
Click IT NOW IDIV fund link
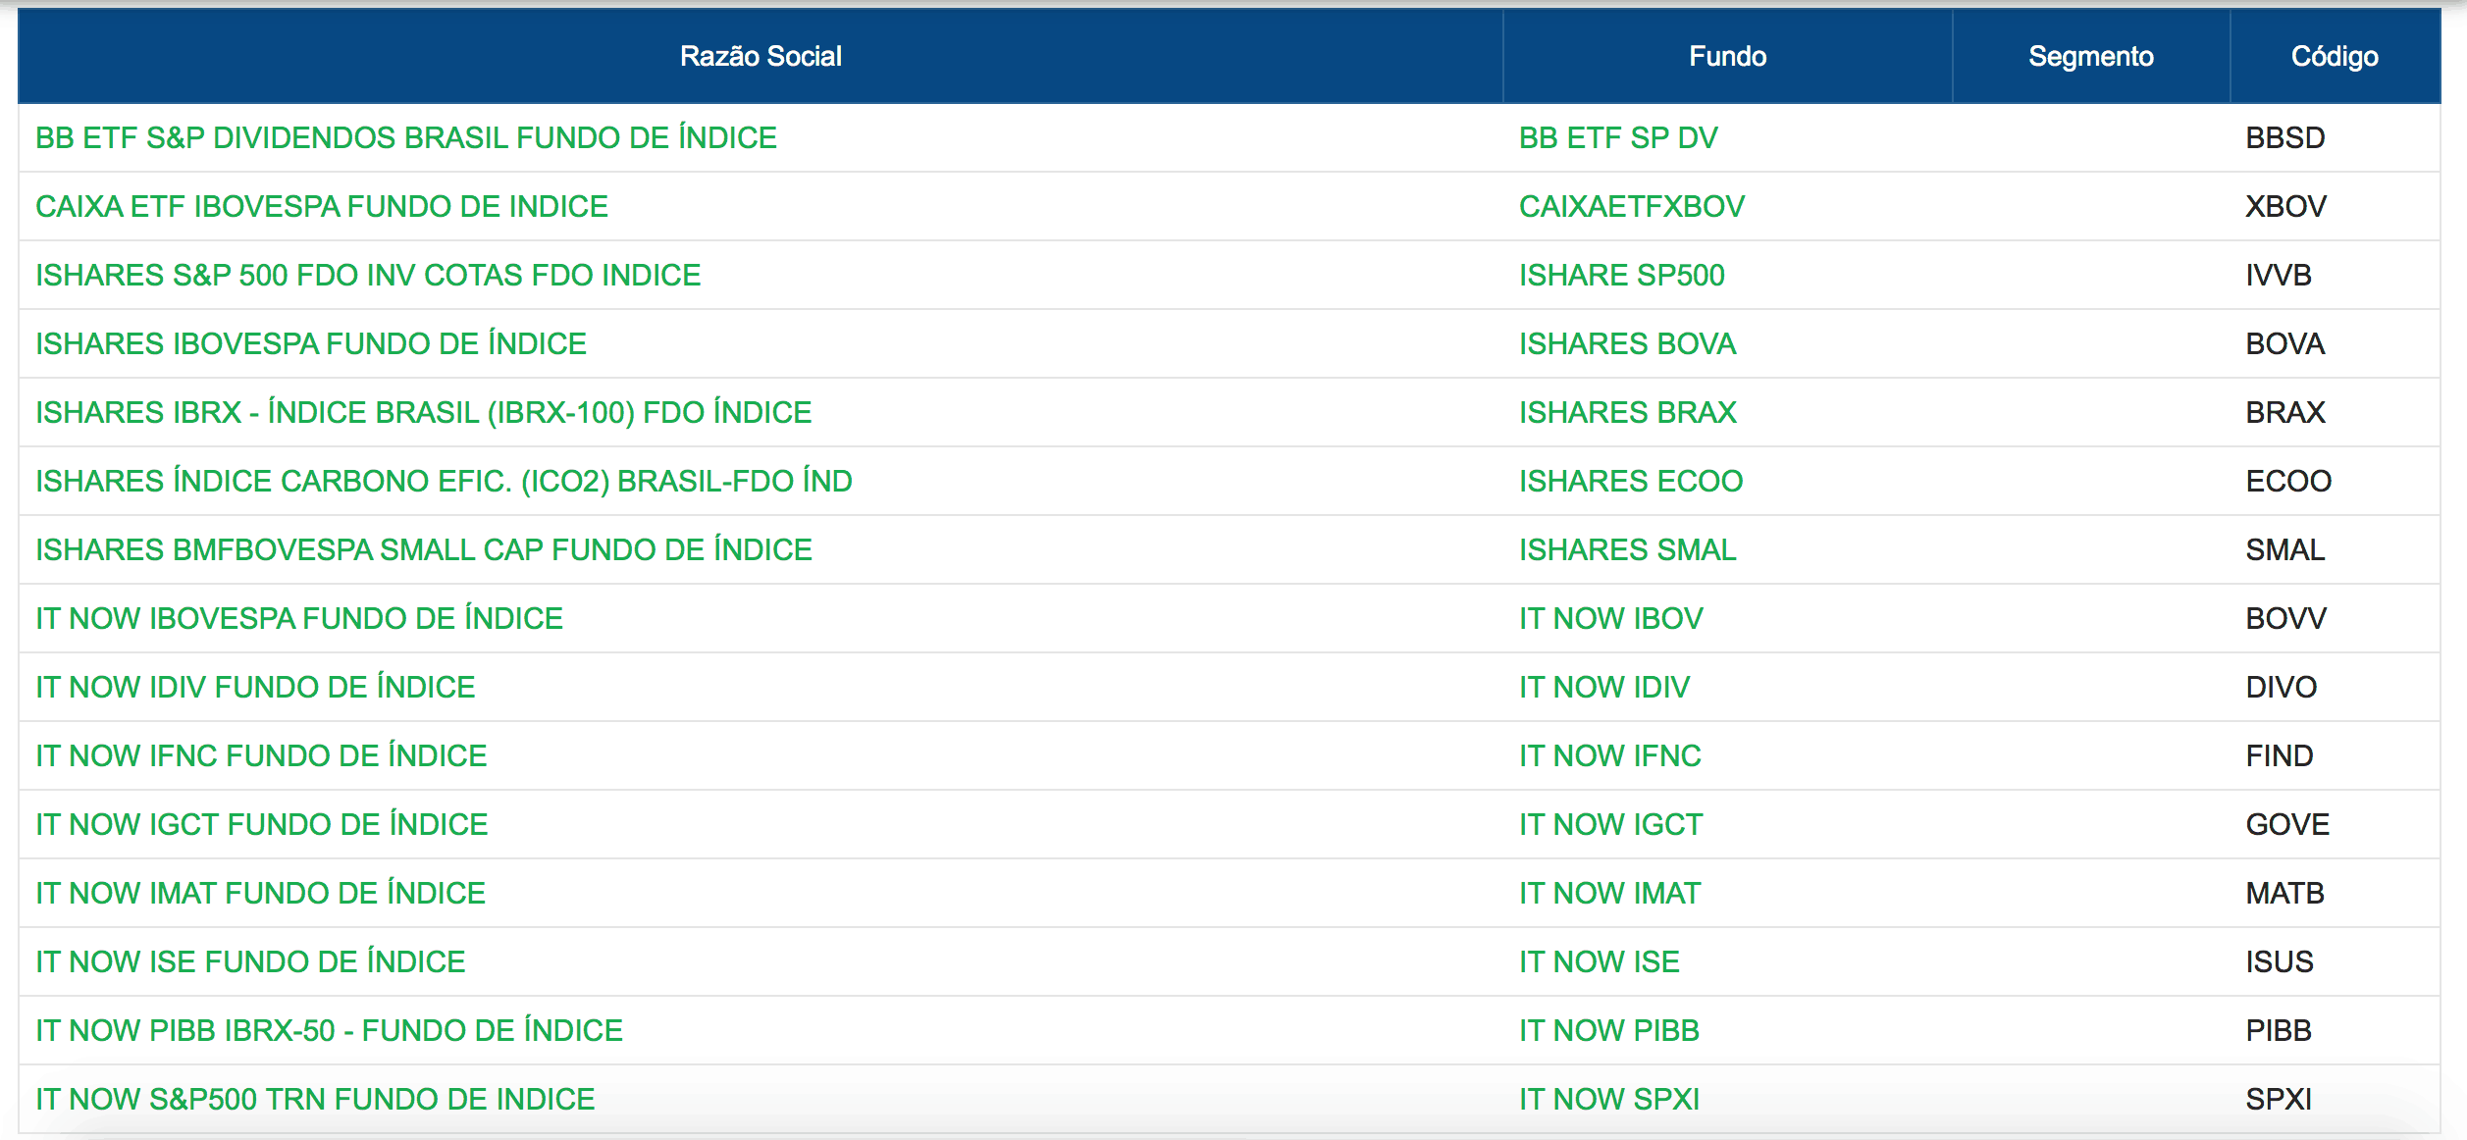coord(1604,688)
